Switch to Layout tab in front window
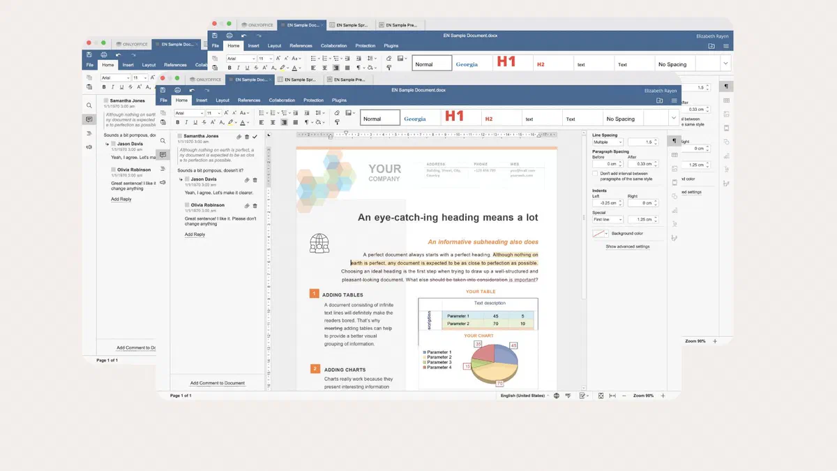Screen dimensions: 837x471 (223, 100)
